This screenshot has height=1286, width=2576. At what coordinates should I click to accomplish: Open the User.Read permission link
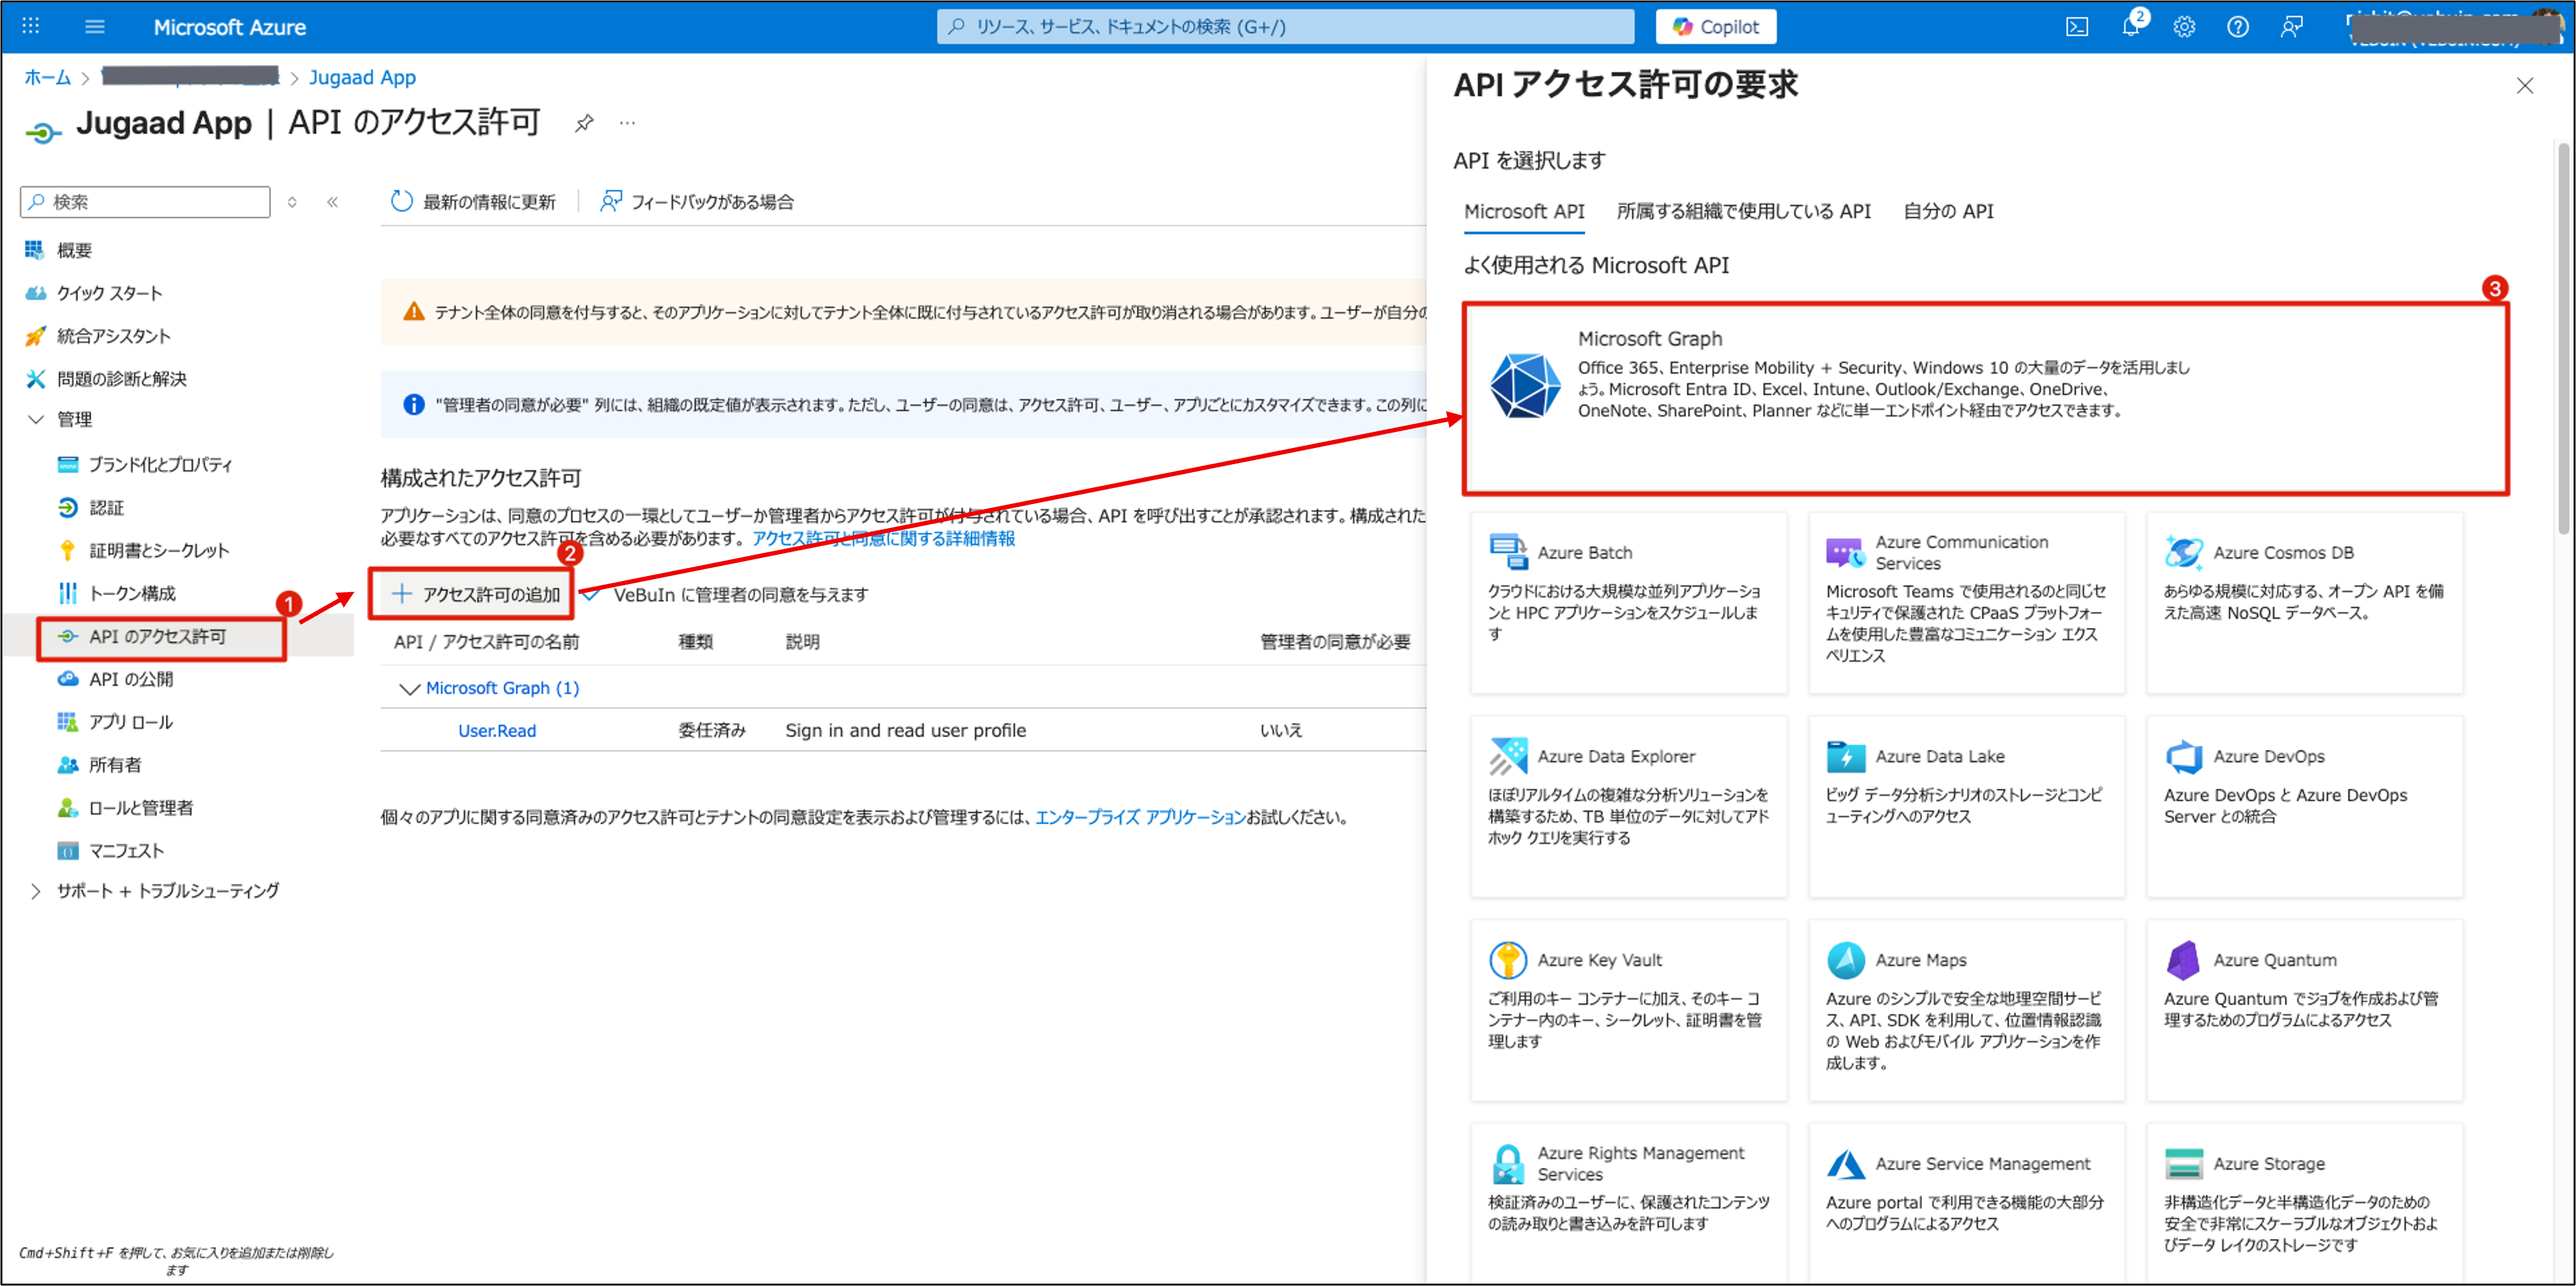click(497, 731)
